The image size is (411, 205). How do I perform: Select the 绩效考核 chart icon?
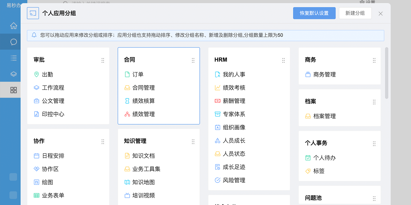[x=217, y=88]
